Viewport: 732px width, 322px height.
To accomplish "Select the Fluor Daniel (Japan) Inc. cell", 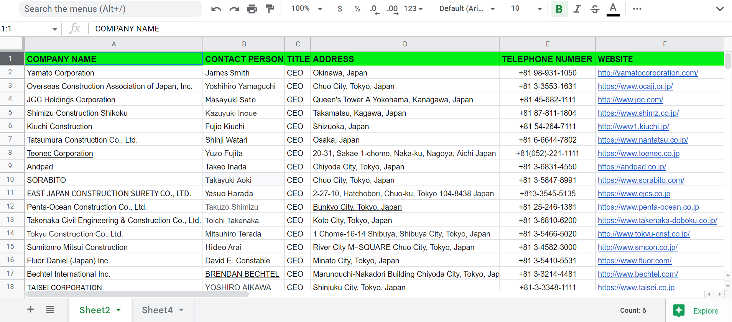I will coord(114,261).
